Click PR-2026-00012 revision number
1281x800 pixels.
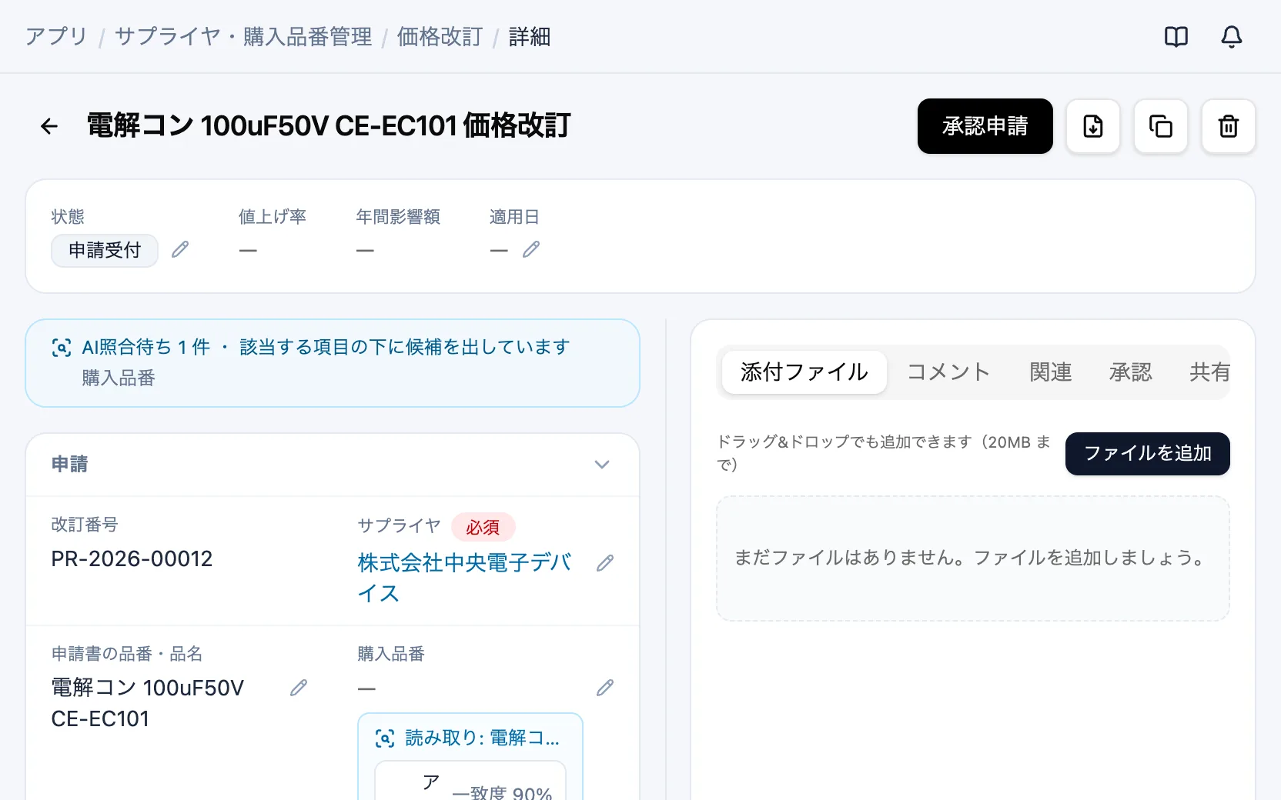[x=132, y=559]
